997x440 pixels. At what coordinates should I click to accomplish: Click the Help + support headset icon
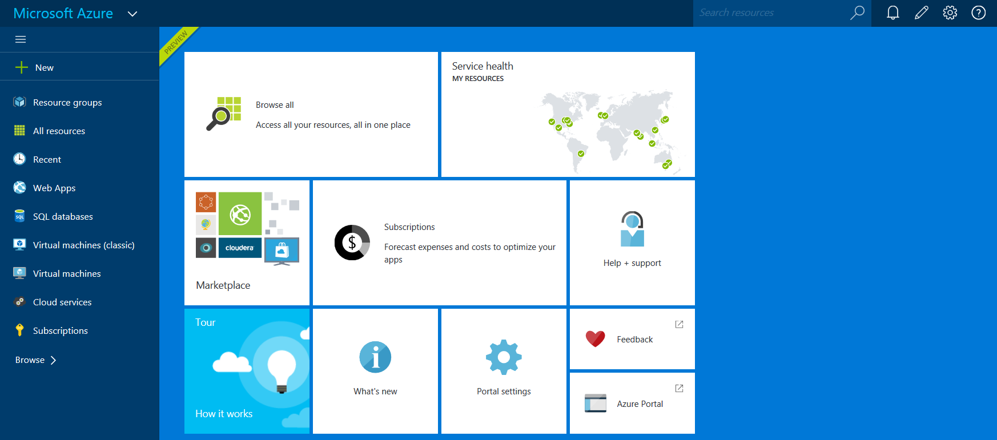(x=632, y=229)
